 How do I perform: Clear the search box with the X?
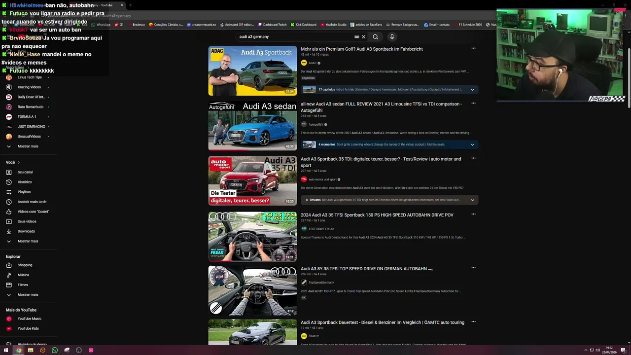tap(364, 36)
